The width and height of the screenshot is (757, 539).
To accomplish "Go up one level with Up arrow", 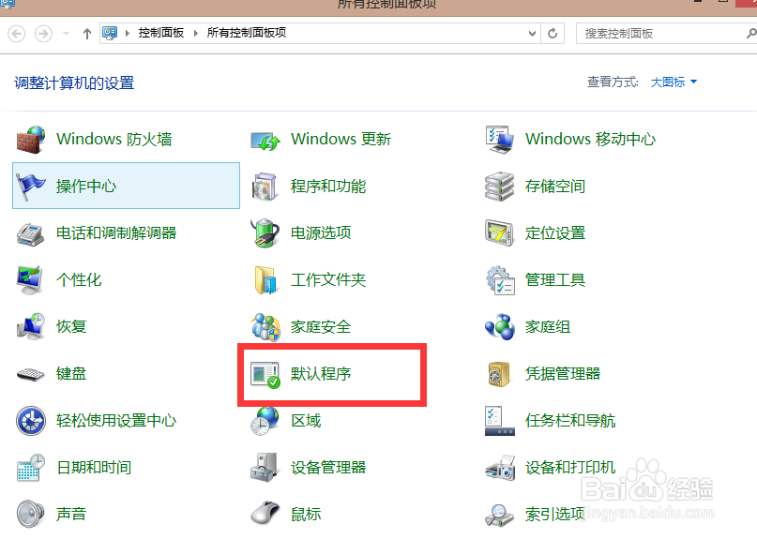I will (87, 34).
